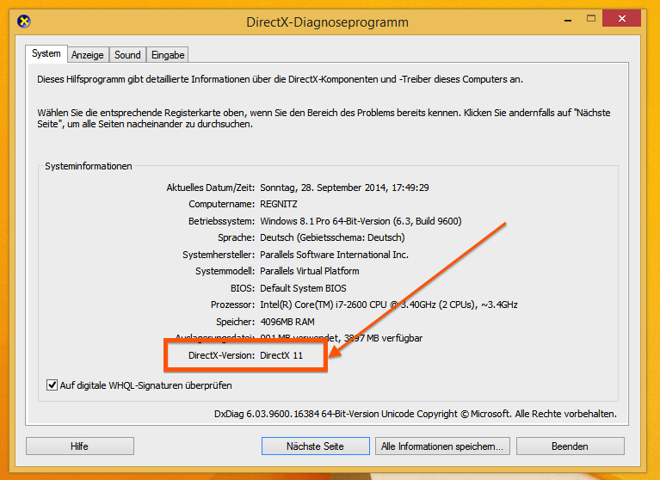Toggle the WHQL-Signaturen überprüfen checkbox
Image resolution: width=660 pixels, height=480 pixels.
(52, 385)
